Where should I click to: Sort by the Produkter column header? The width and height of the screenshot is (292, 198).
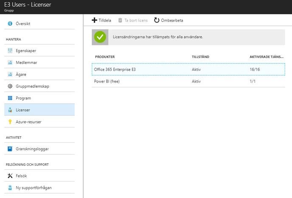105,57
